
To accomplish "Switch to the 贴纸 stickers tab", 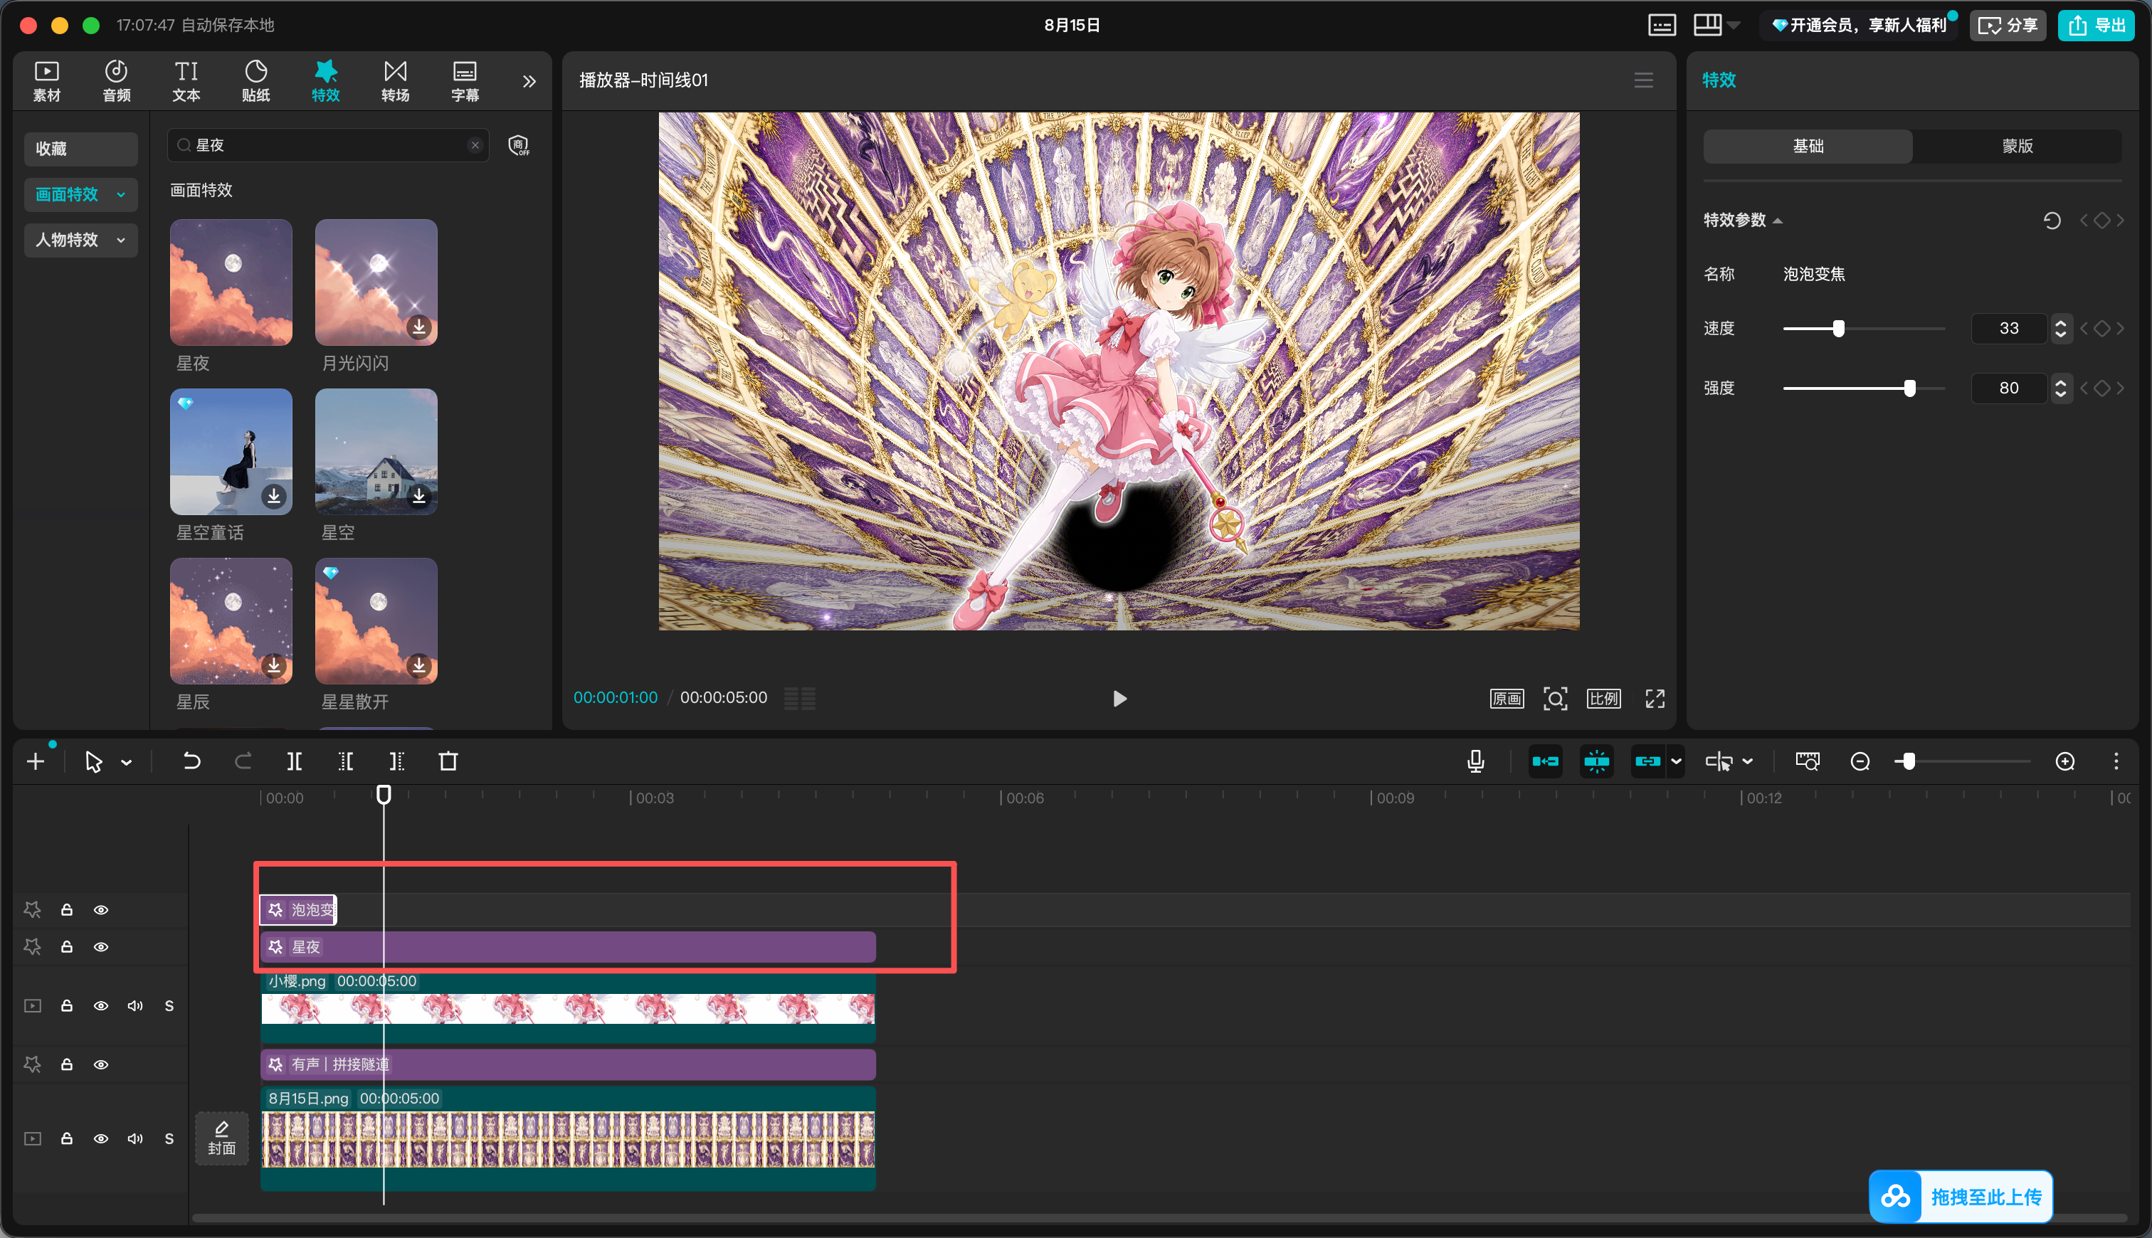I will click(x=256, y=81).
